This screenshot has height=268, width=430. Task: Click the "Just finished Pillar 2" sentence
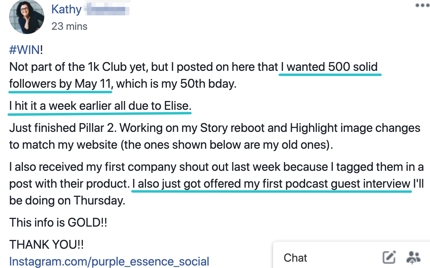[x=63, y=128]
